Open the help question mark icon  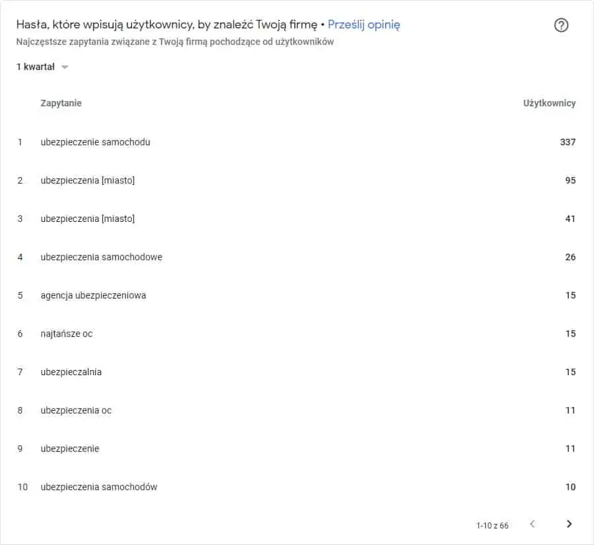coord(561,25)
